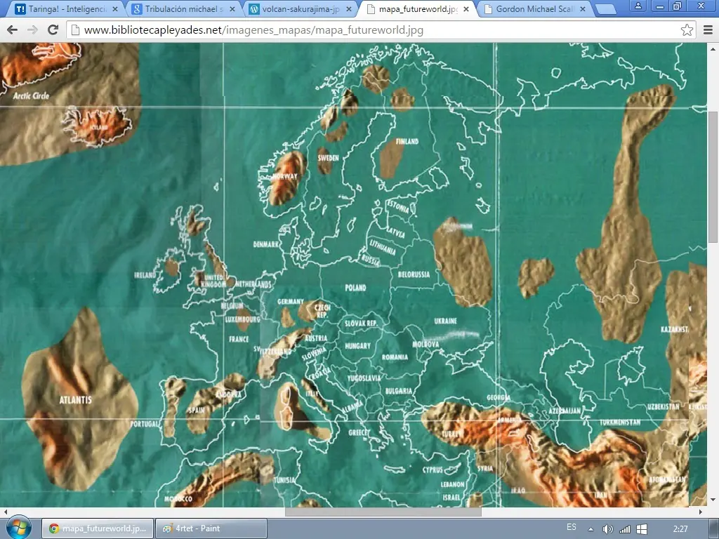Click the page icon beside the URL
The width and height of the screenshot is (719, 539).
click(76, 30)
